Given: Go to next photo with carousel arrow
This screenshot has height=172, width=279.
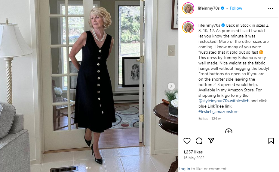Looking at the screenshot, I should [171, 86].
